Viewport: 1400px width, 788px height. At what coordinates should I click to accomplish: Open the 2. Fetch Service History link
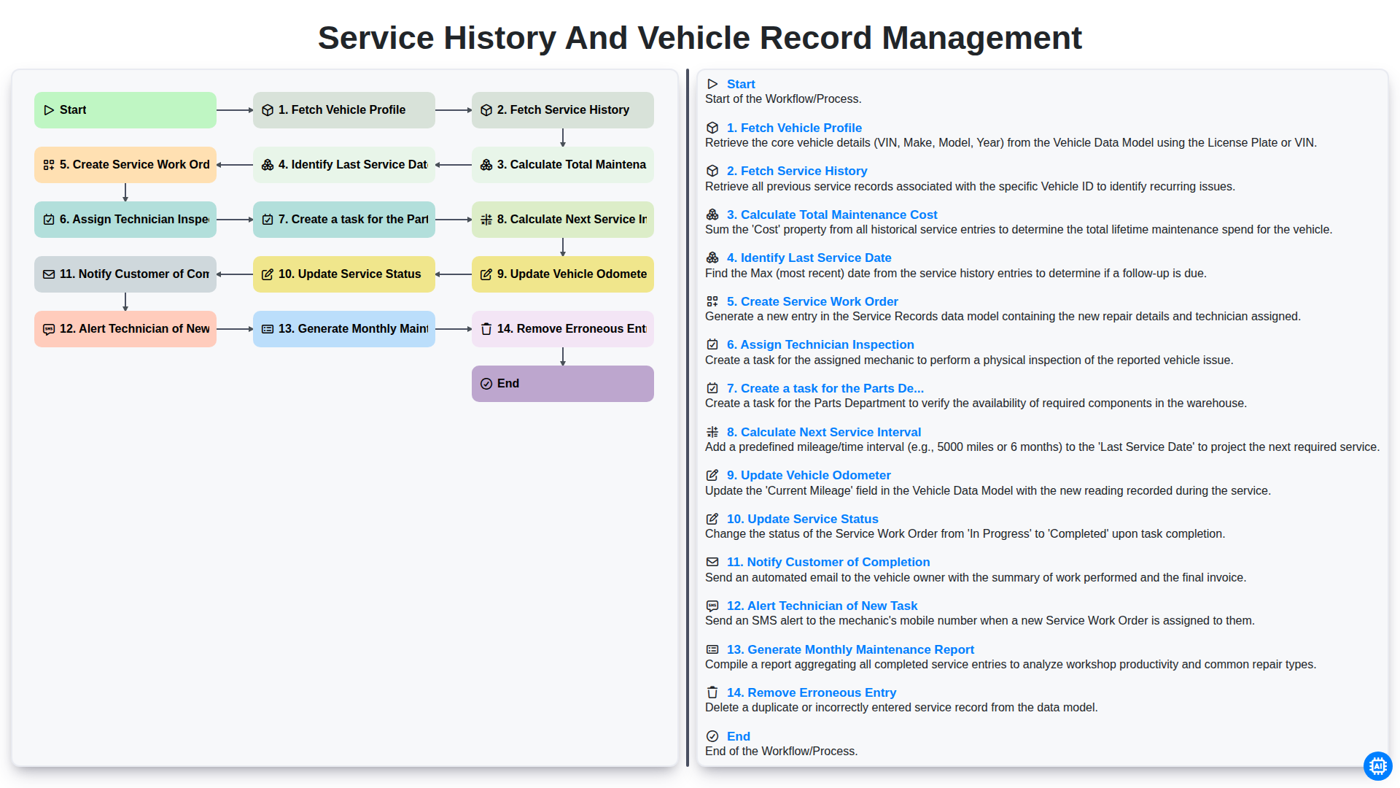pyautogui.click(x=797, y=171)
